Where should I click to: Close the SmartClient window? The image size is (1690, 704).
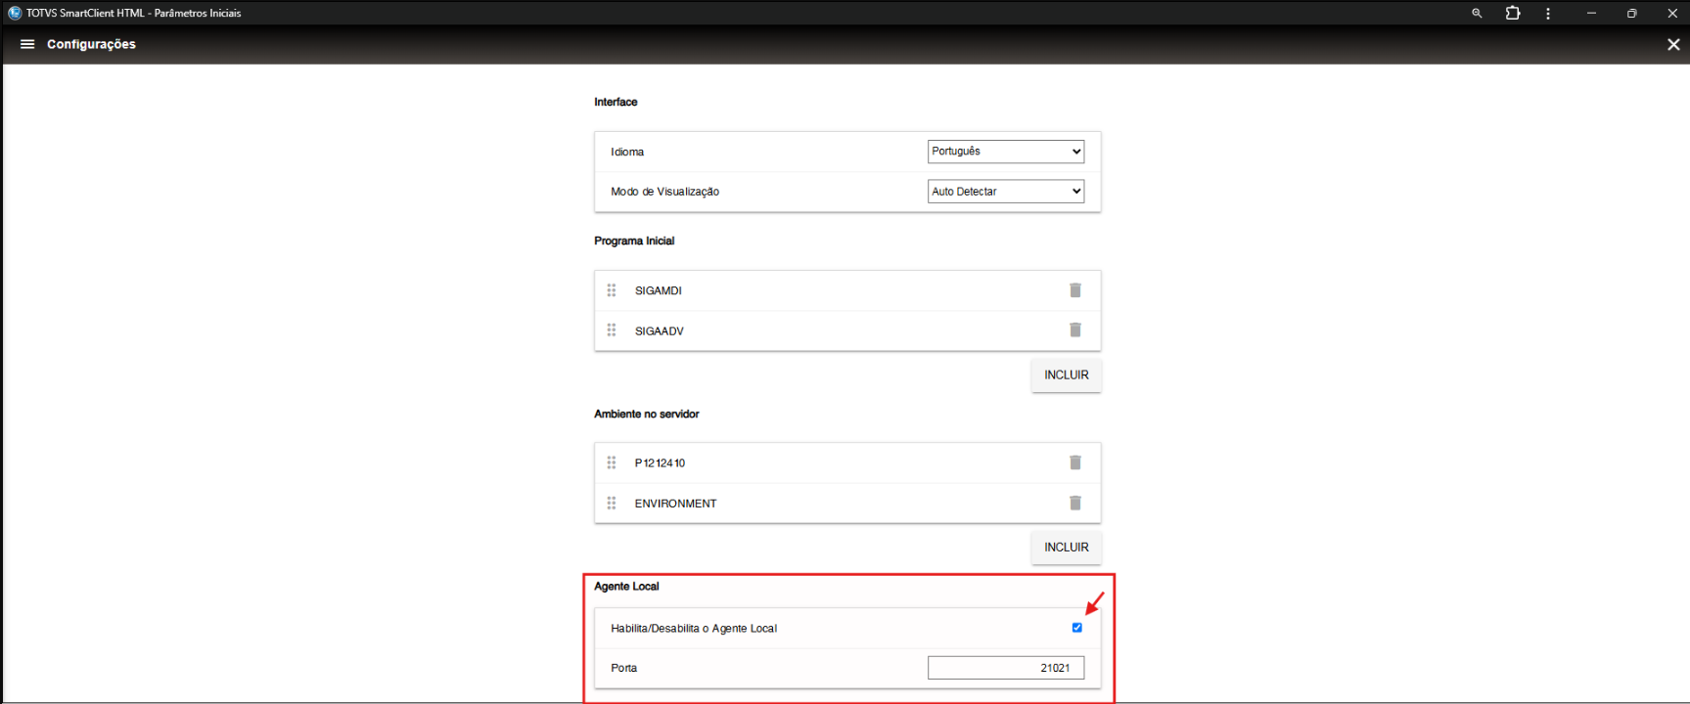click(x=1671, y=13)
